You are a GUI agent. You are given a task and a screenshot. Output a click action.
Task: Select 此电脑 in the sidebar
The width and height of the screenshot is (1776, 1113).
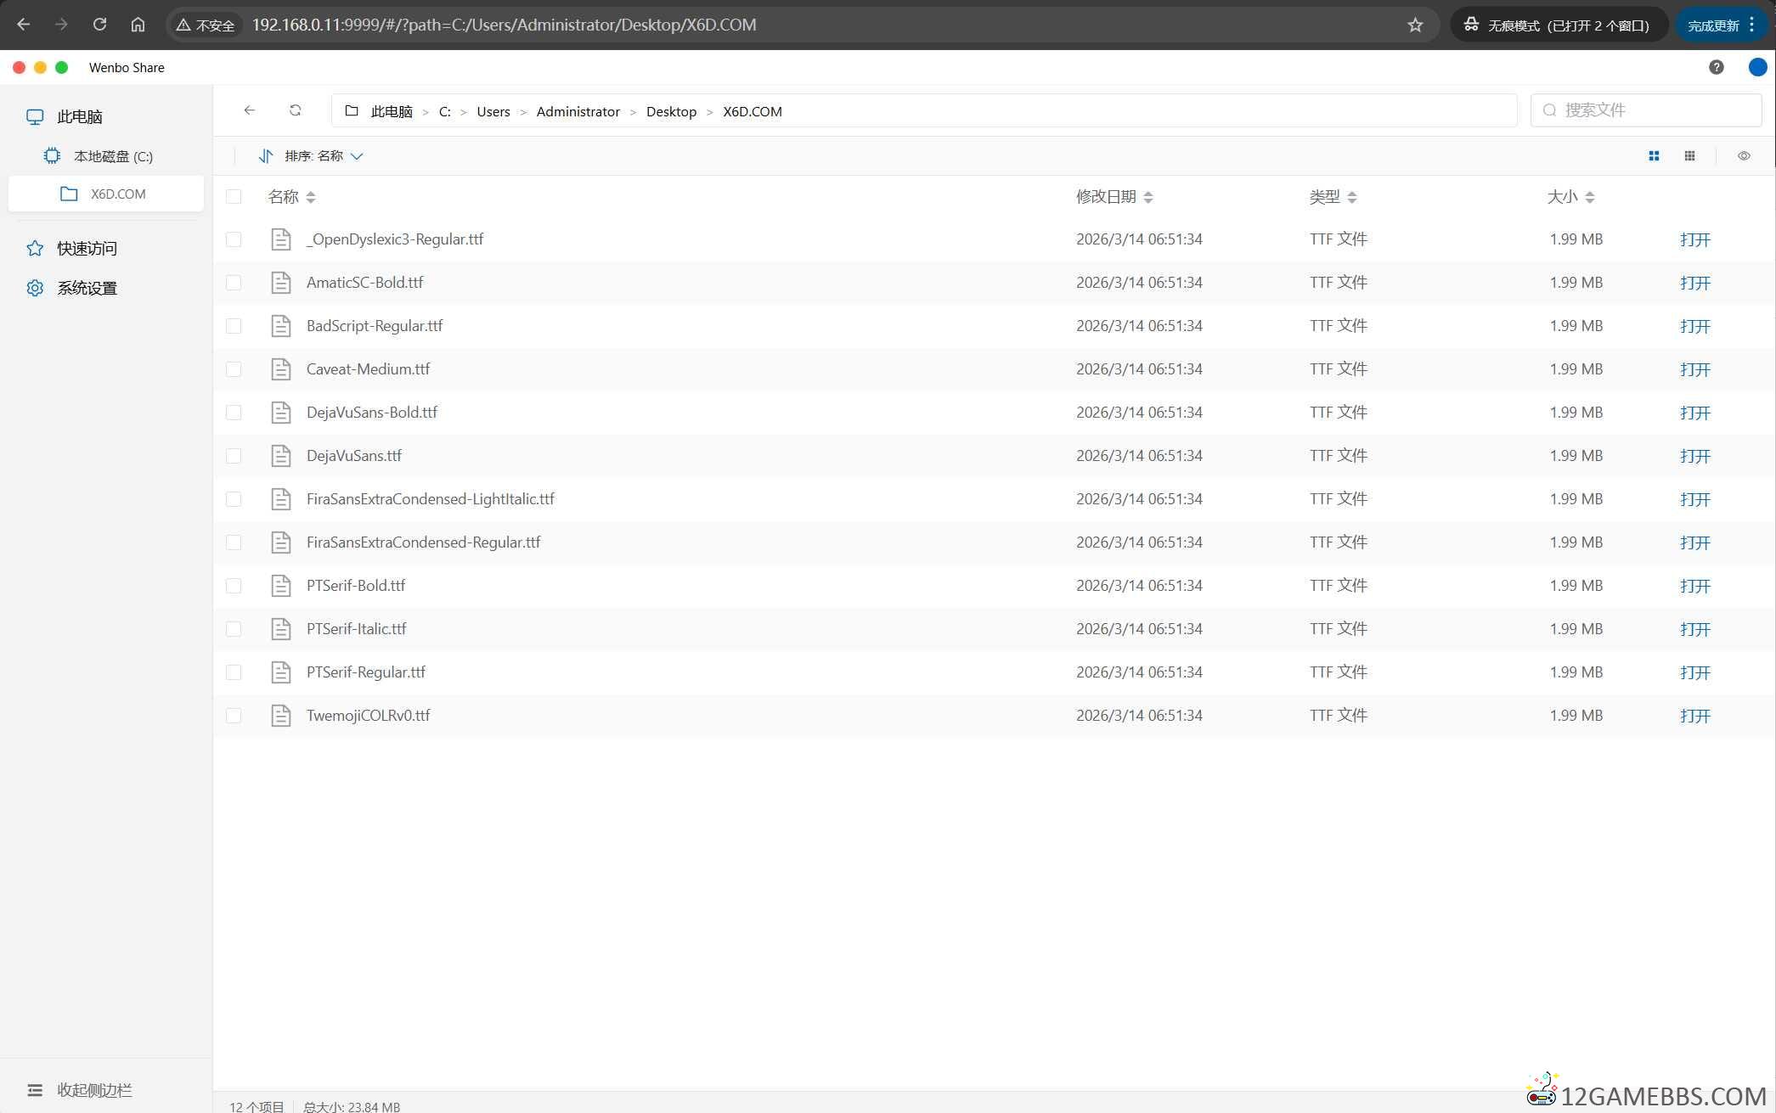(106, 117)
